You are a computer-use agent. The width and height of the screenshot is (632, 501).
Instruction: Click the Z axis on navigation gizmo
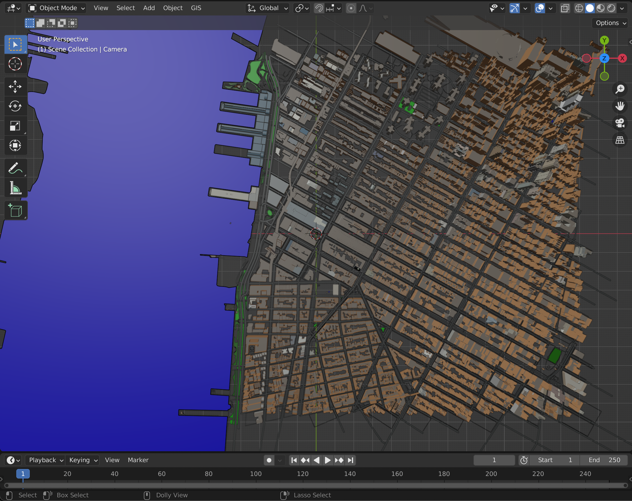(x=604, y=58)
